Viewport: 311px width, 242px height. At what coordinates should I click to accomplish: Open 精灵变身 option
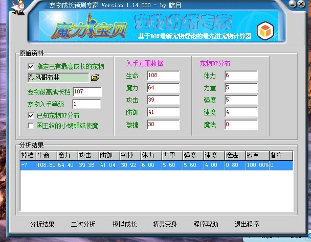click(x=165, y=224)
